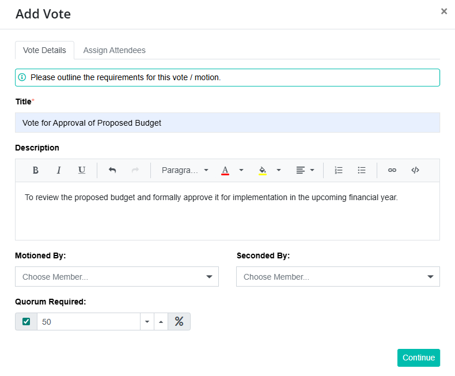Click into the Title input field

[x=227, y=123]
